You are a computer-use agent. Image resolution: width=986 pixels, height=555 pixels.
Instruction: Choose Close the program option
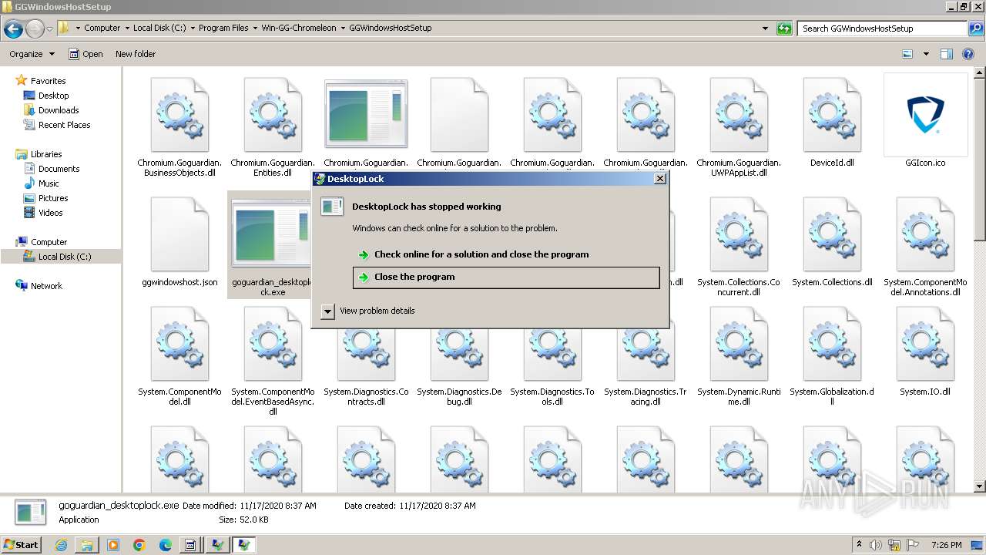coord(506,277)
